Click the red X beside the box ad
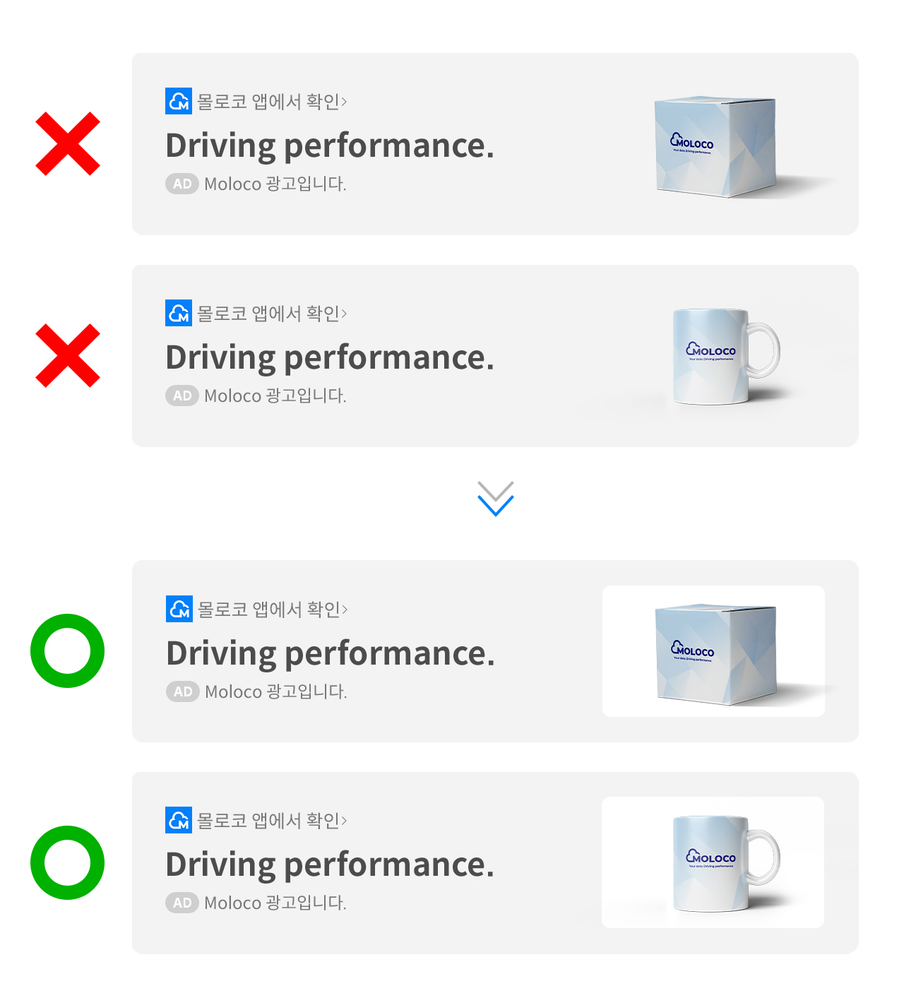904x998 pixels. pyautogui.click(x=68, y=143)
